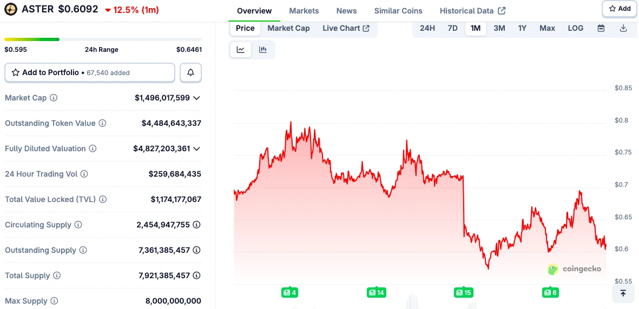Click the Total Value Locked info icon
The width and height of the screenshot is (639, 309).
(x=103, y=199)
